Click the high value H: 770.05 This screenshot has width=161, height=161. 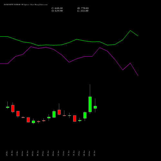point(83,8)
